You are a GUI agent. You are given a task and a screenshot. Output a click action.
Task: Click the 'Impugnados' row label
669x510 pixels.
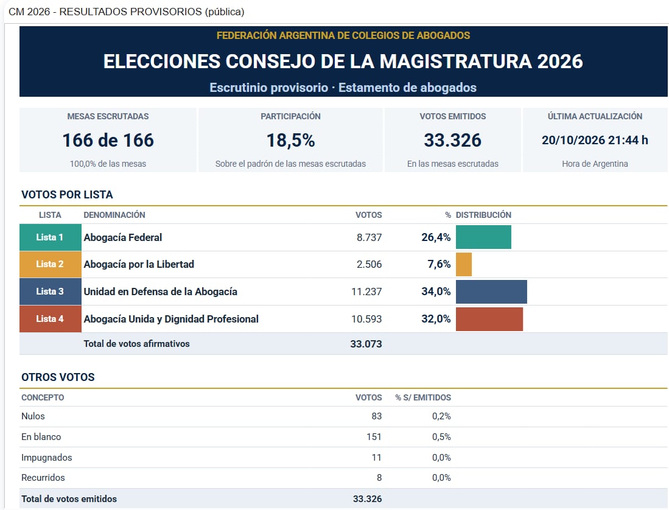pos(46,458)
